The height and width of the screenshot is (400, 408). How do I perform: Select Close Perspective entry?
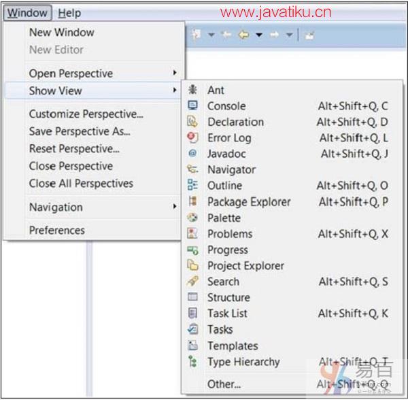coord(71,166)
